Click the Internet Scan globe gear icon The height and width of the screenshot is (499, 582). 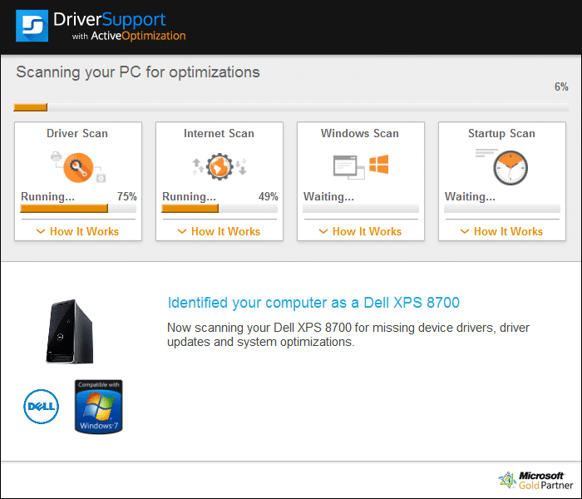pyautogui.click(x=219, y=166)
